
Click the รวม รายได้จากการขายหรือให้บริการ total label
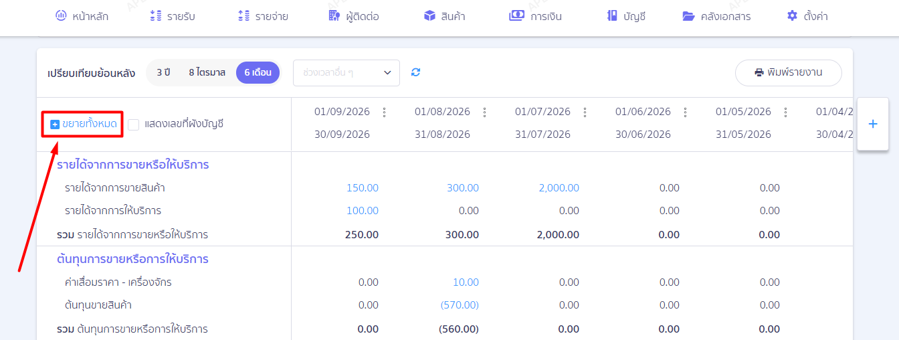point(132,235)
